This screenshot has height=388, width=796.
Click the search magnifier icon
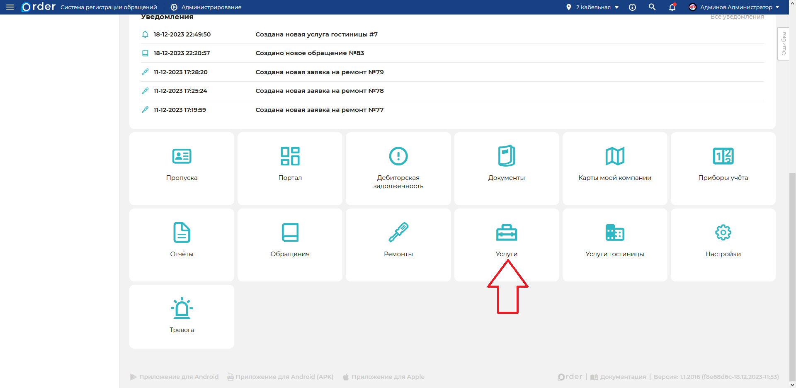[652, 7]
